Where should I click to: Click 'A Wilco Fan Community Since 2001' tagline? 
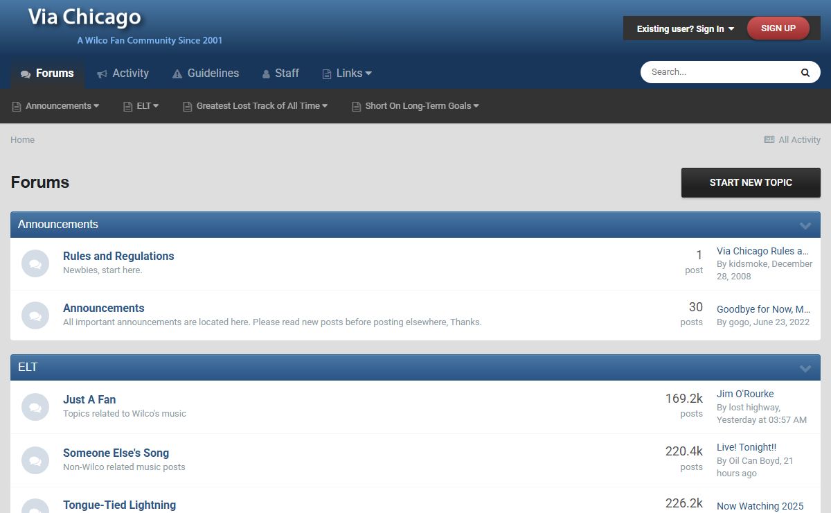pyautogui.click(x=150, y=40)
